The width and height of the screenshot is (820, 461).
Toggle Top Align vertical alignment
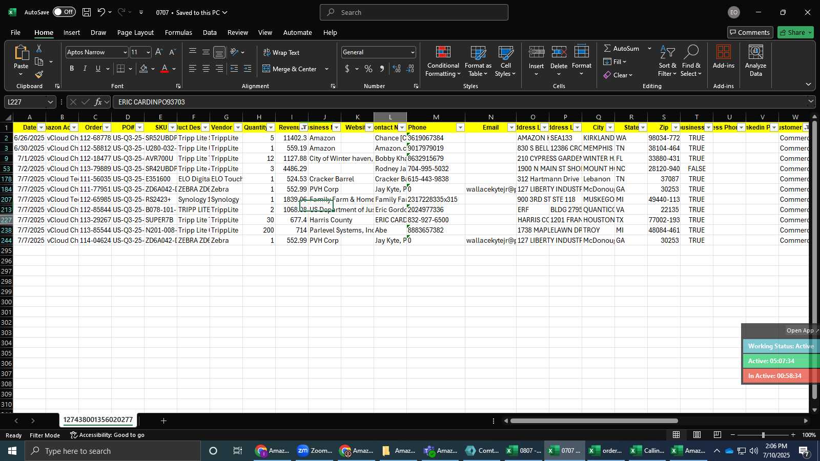193,52
